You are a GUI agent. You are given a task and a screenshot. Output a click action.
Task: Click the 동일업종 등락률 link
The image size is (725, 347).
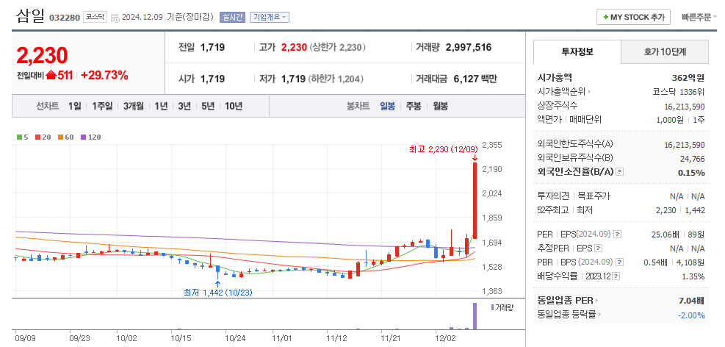567,315
